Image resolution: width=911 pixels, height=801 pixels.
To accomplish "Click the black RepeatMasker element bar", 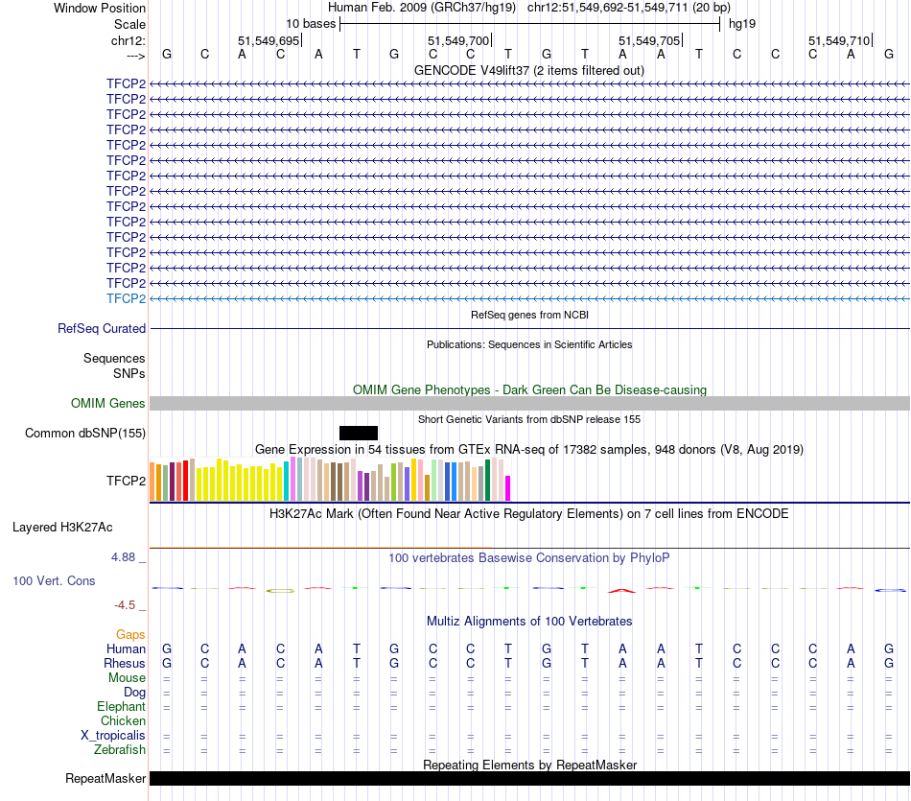I will (529, 779).
